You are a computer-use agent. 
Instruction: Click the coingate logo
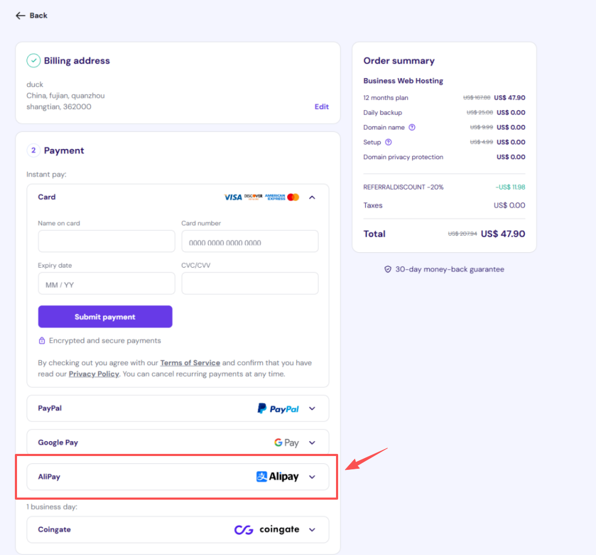(267, 529)
